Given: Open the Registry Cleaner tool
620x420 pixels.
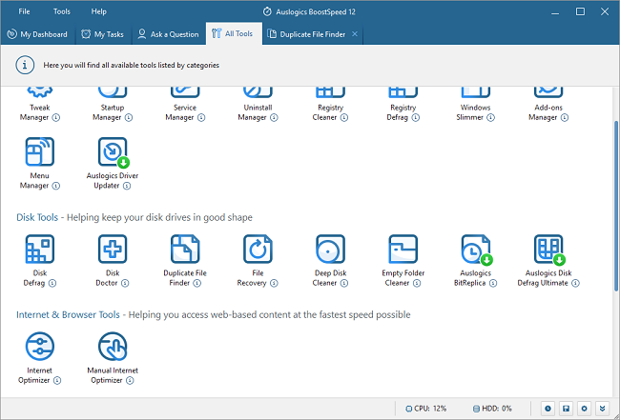Looking at the screenshot, I should pos(331,92).
